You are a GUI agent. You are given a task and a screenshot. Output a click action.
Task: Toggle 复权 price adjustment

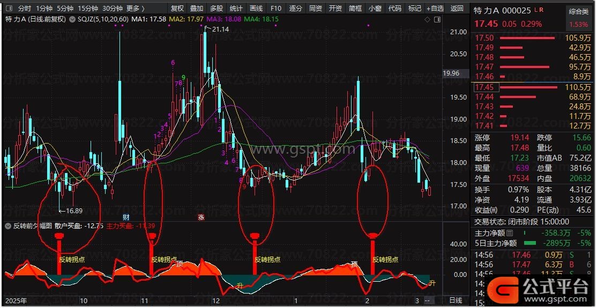pyautogui.click(x=177, y=9)
